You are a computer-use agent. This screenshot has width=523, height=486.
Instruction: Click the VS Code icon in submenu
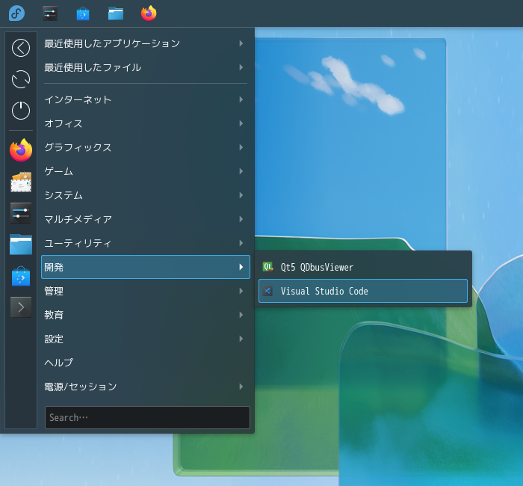[x=267, y=291]
